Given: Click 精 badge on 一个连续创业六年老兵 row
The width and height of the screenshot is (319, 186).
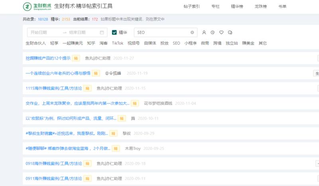Looking at the screenshot, I should [96, 73].
